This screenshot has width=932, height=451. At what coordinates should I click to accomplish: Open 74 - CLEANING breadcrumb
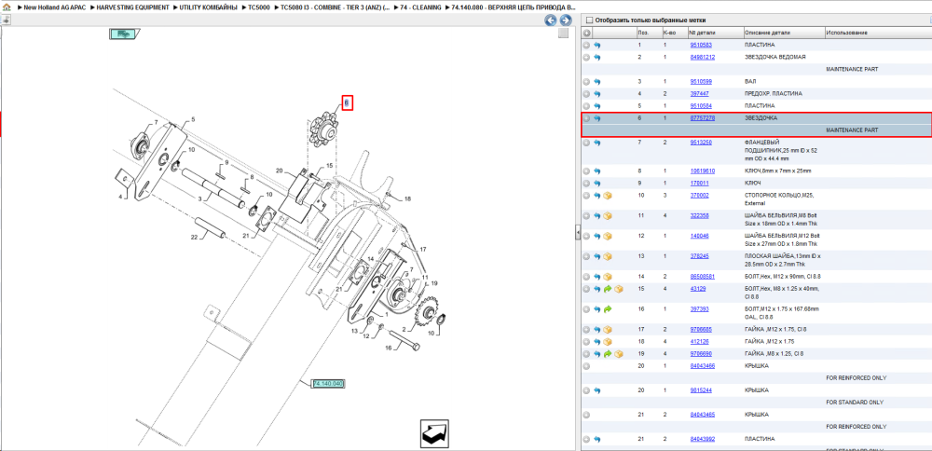click(x=421, y=7)
